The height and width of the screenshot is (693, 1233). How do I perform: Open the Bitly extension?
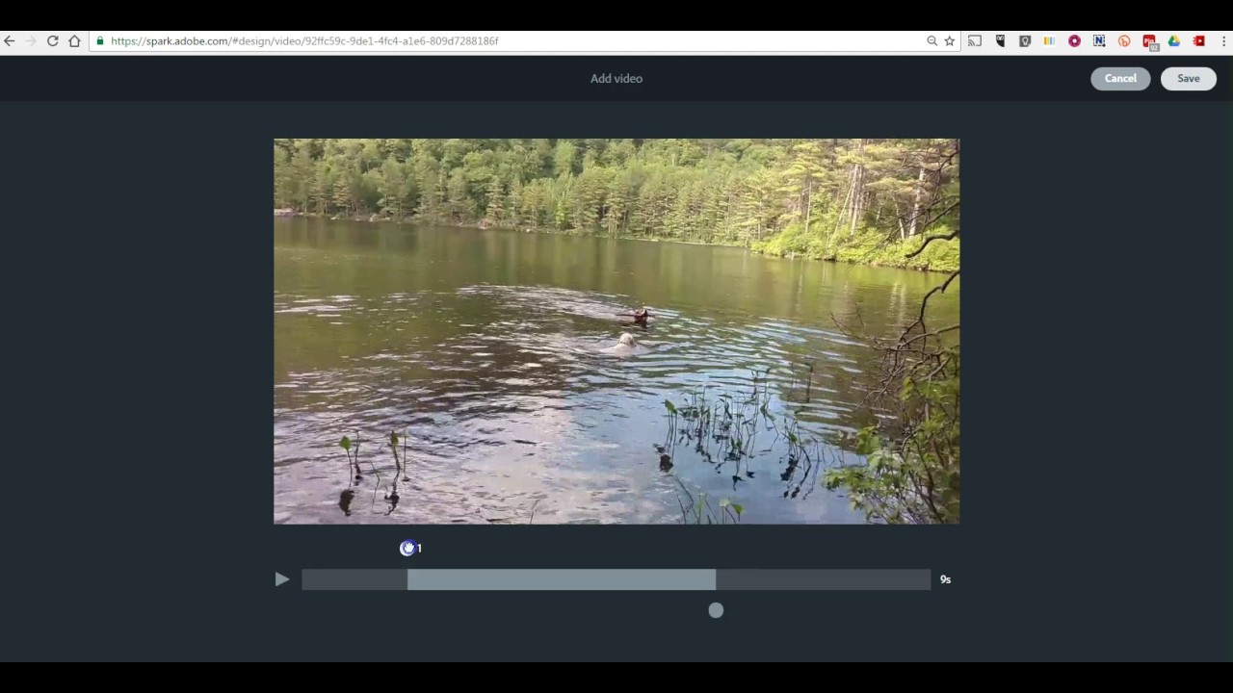(x=1124, y=41)
